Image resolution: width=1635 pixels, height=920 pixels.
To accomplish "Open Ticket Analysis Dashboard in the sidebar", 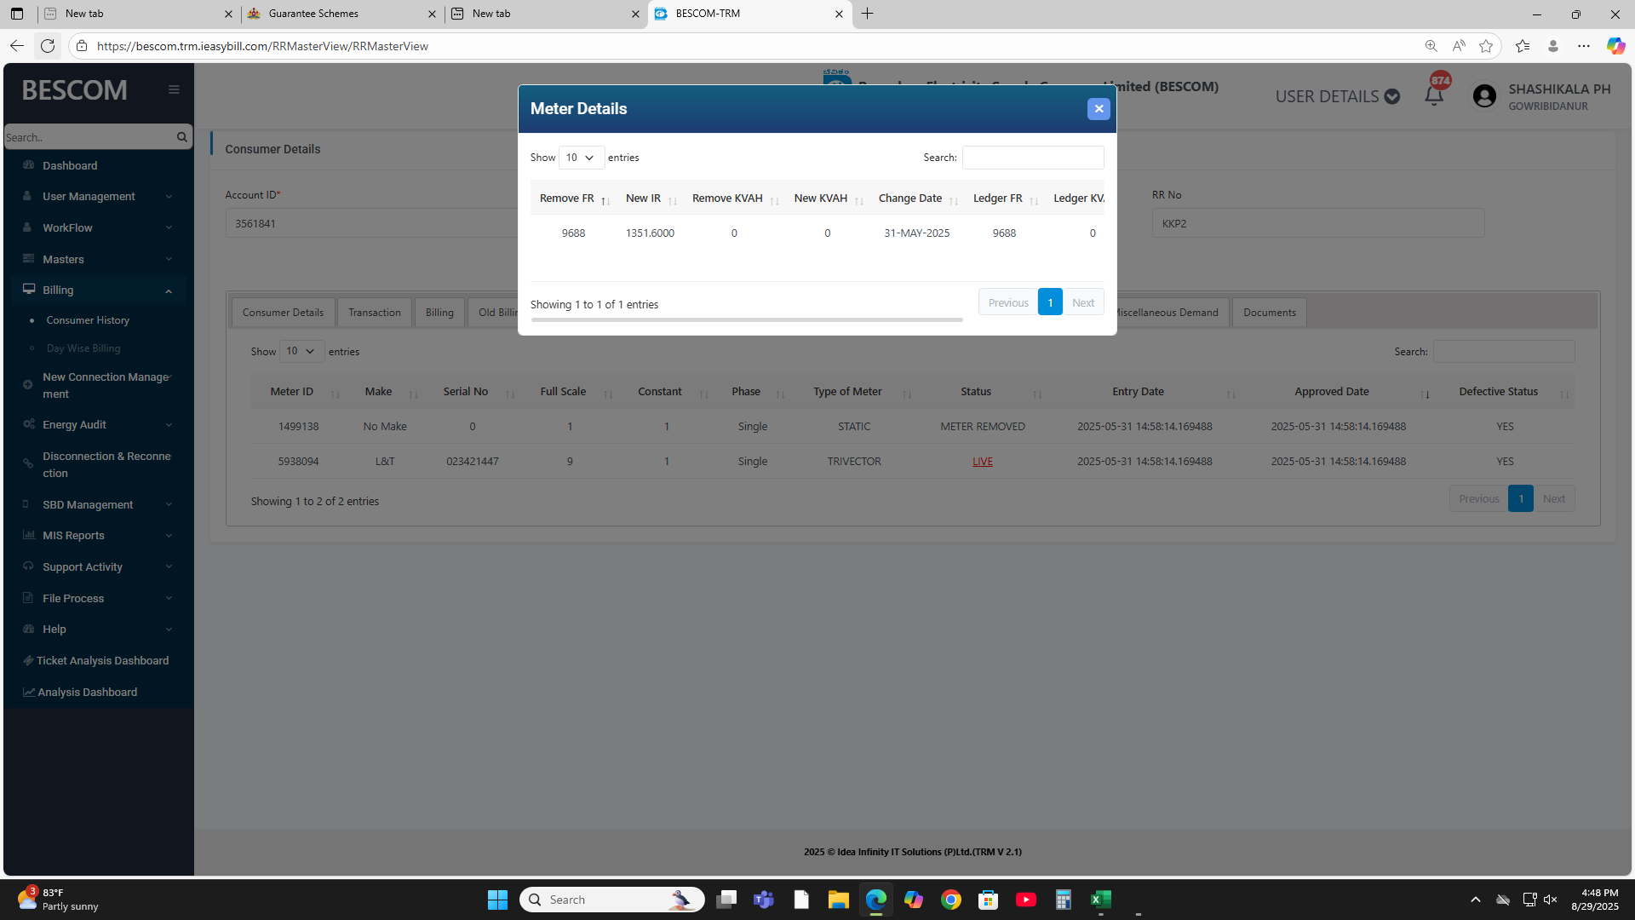I will 102,660.
